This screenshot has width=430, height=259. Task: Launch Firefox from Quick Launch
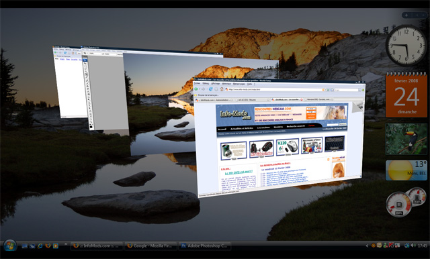pos(48,246)
